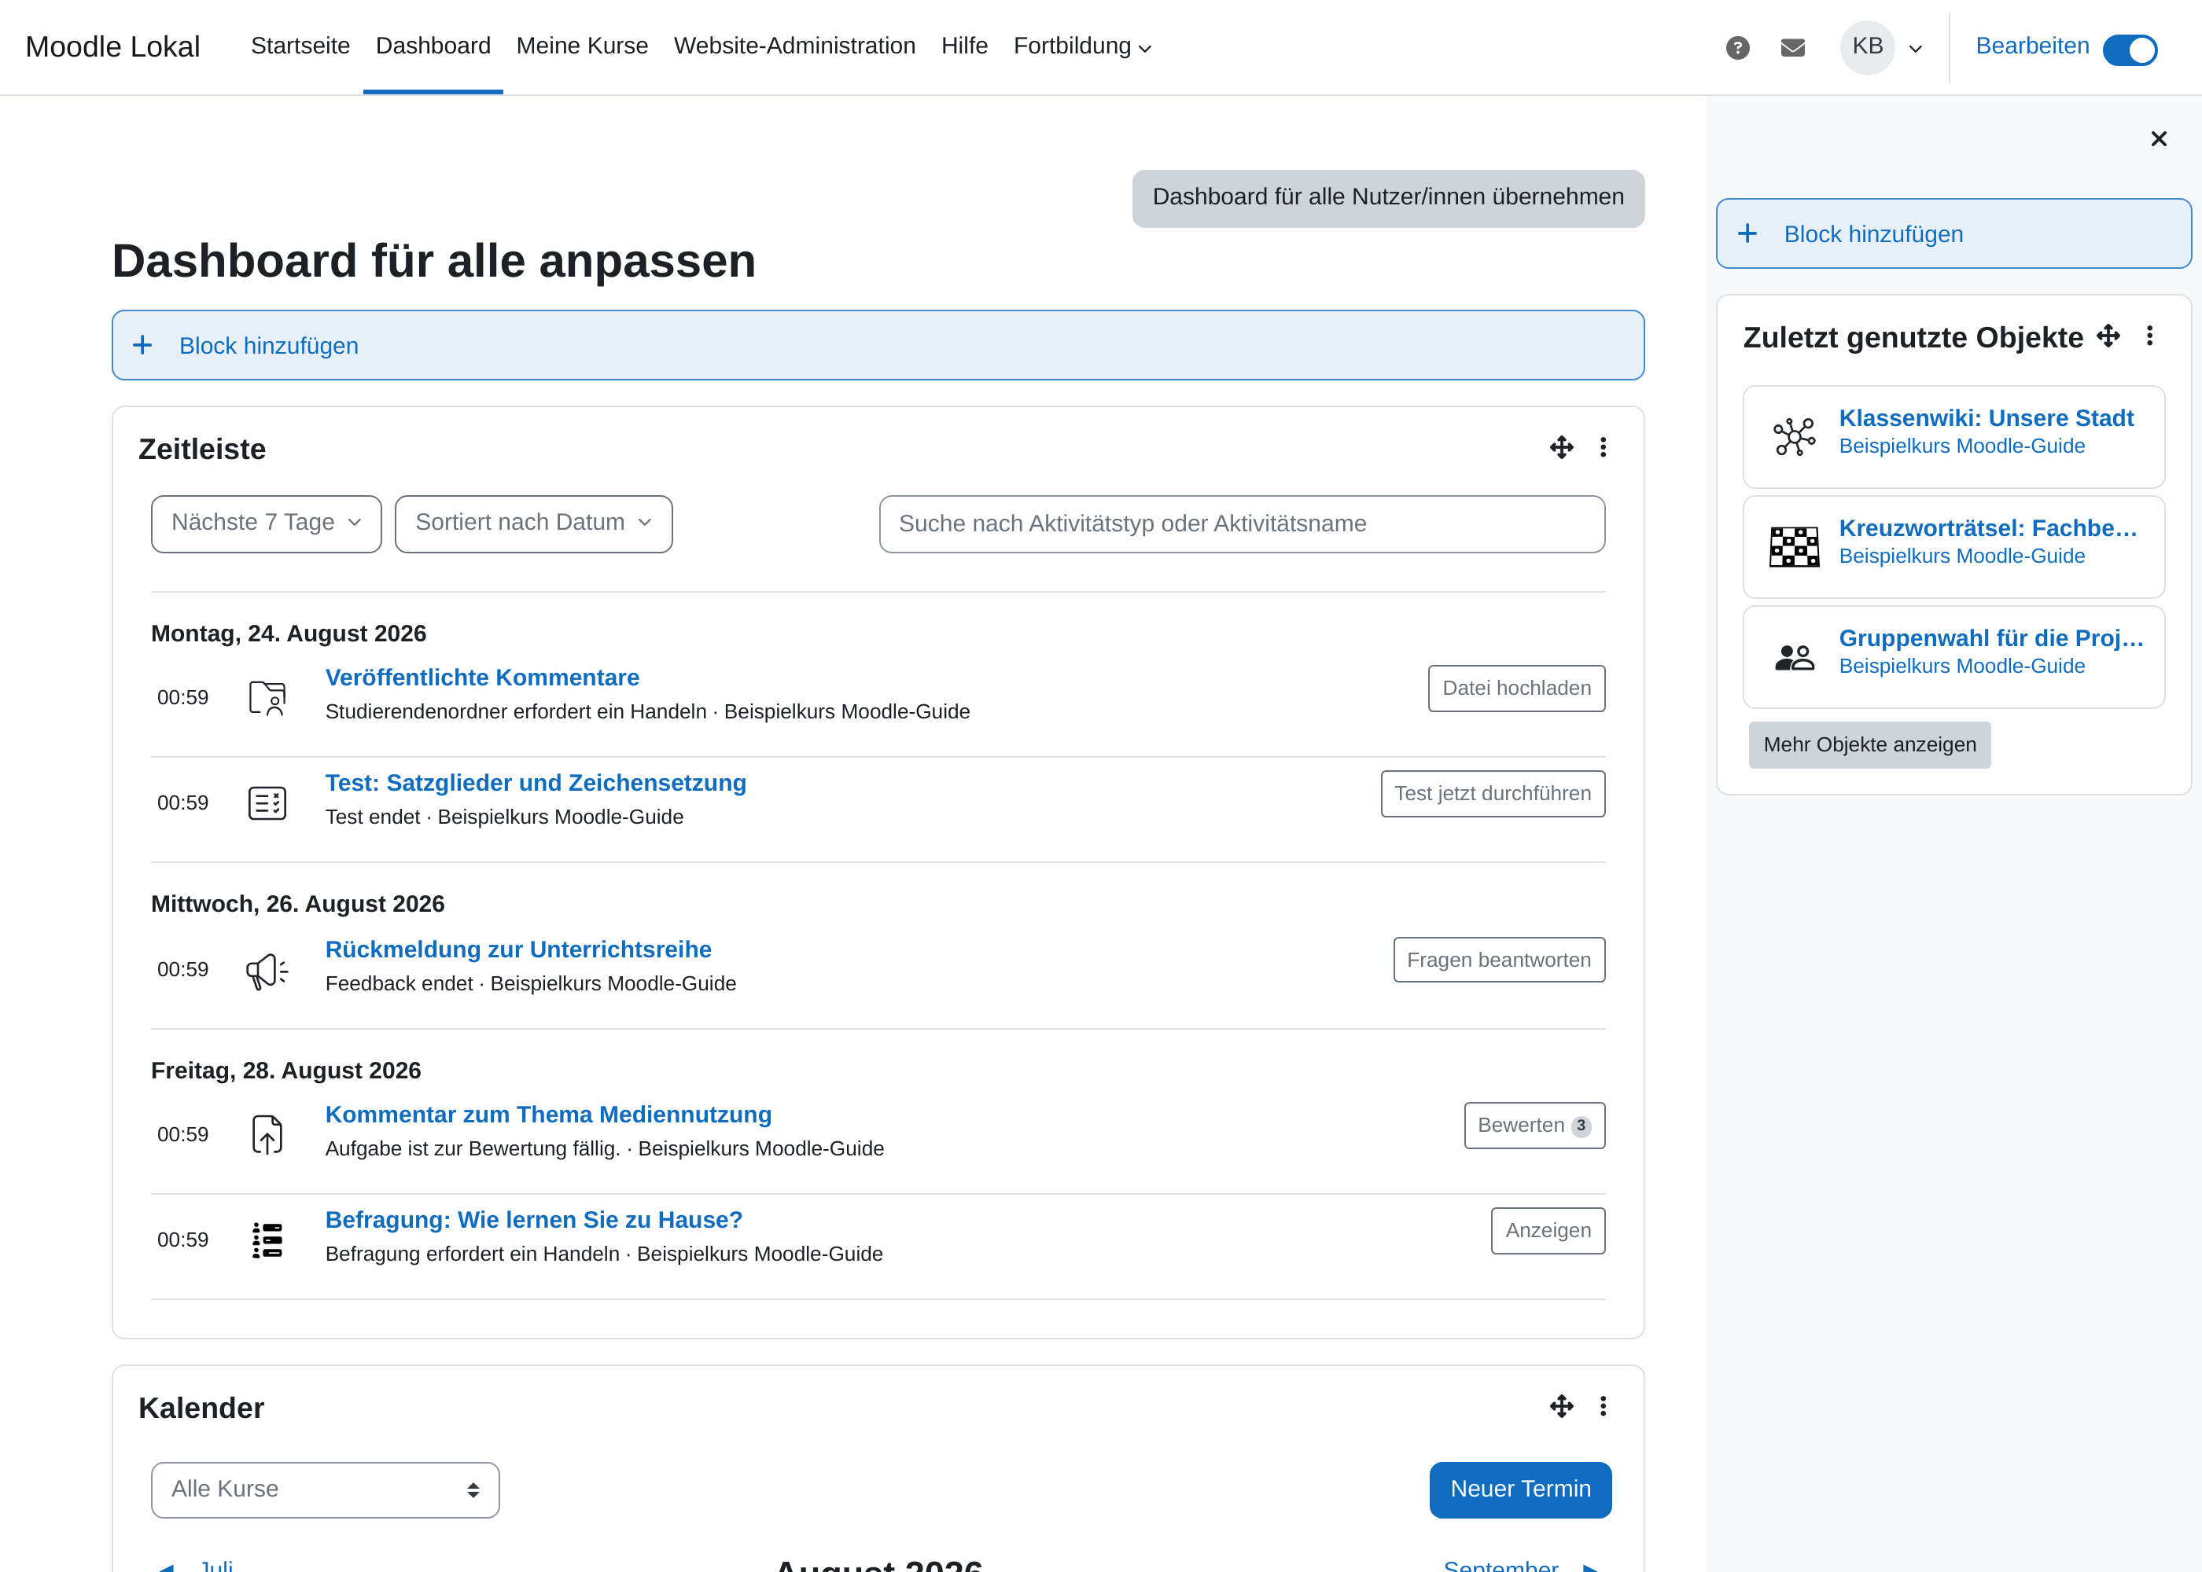
Task: Open Test: Satzglieder und Zeichensetzung
Action: 536,783
